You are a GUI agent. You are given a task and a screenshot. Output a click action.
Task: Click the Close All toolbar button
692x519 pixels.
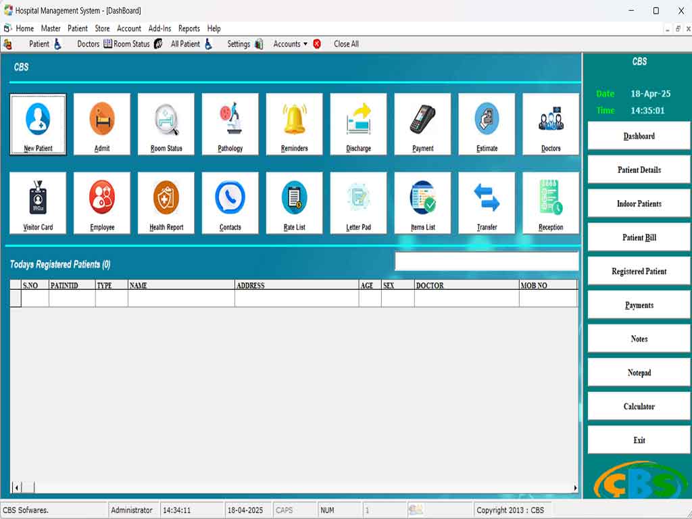click(x=345, y=44)
